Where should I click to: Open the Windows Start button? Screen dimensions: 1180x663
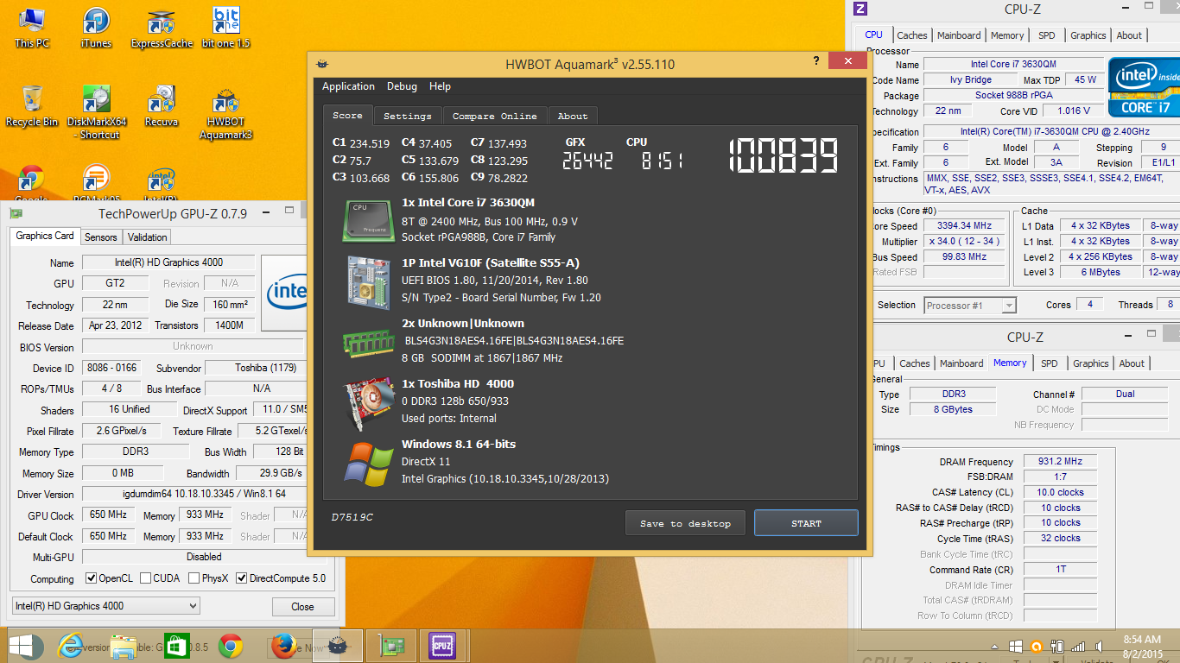point(26,646)
